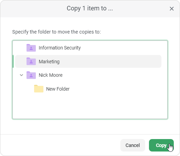Click the green selection bar beside Marketing
Image resolution: width=180 pixels, height=156 pixels.
(x=13, y=61)
